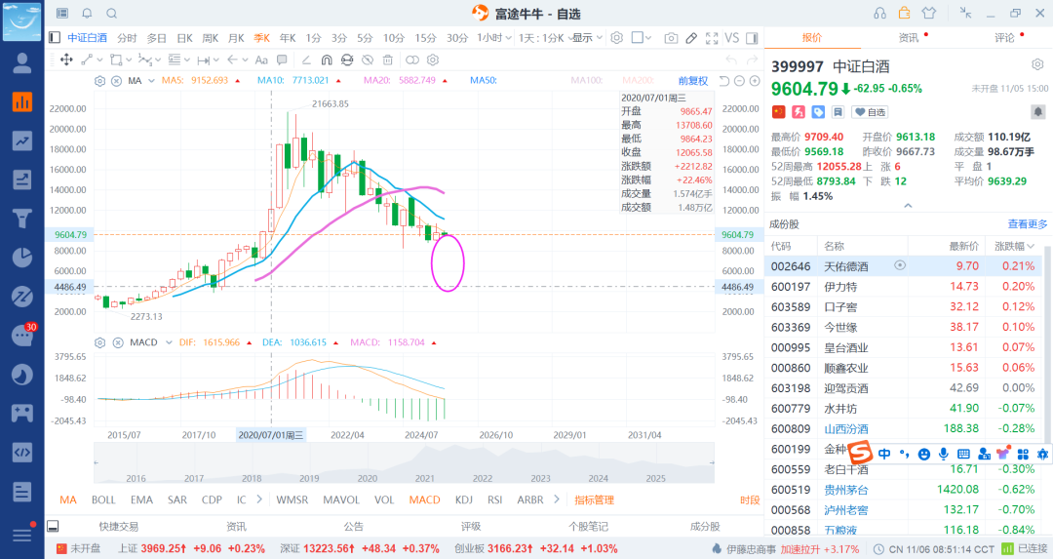Open customer service headset icon
The width and height of the screenshot is (1053, 559).
tap(879, 13)
